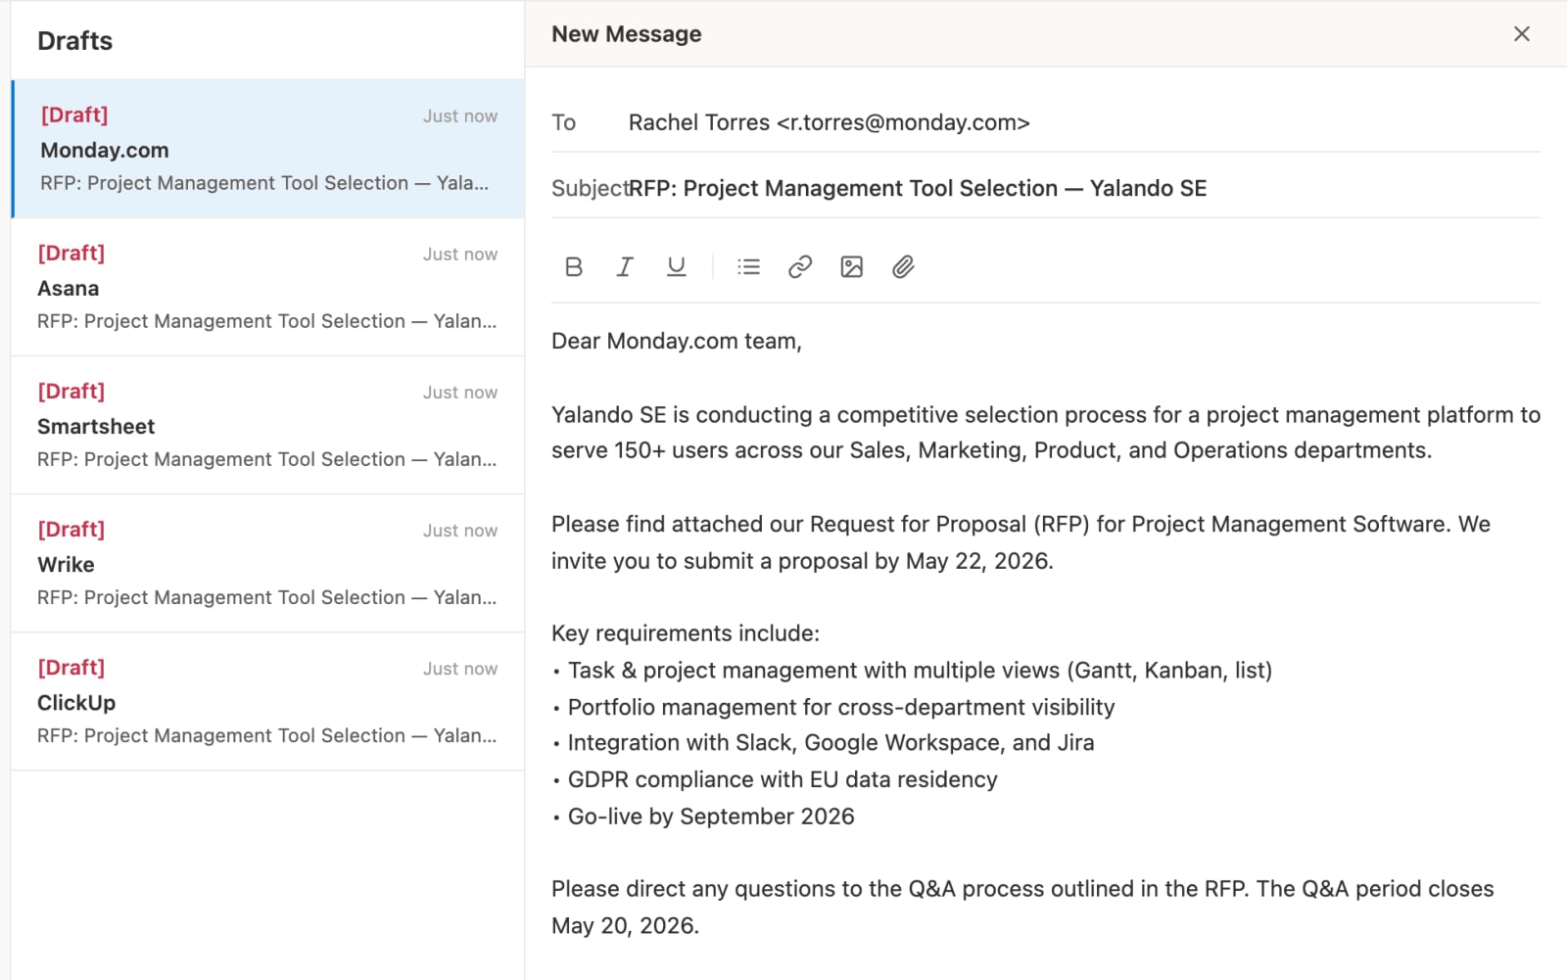Open the Asana draft
The width and height of the screenshot is (1567, 980).
[x=267, y=287]
